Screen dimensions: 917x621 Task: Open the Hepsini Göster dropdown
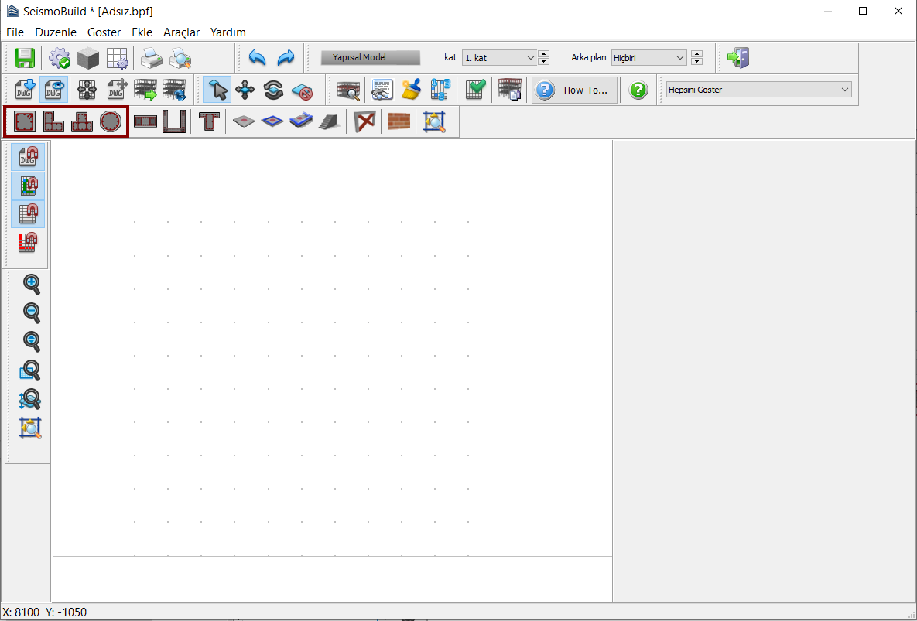(x=758, y=90)
